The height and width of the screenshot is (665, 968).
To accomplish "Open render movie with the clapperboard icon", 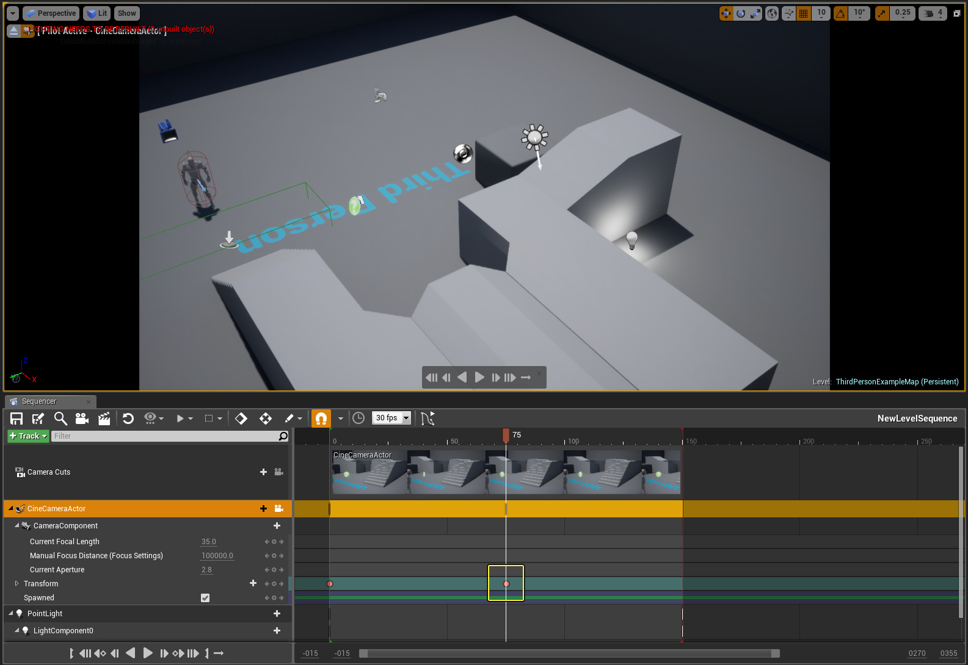I will click(x=104, y=419).
